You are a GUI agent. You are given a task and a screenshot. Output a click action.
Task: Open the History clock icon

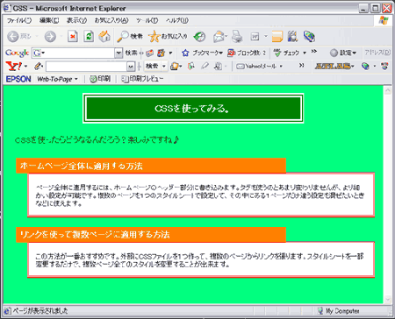point(199,37)
